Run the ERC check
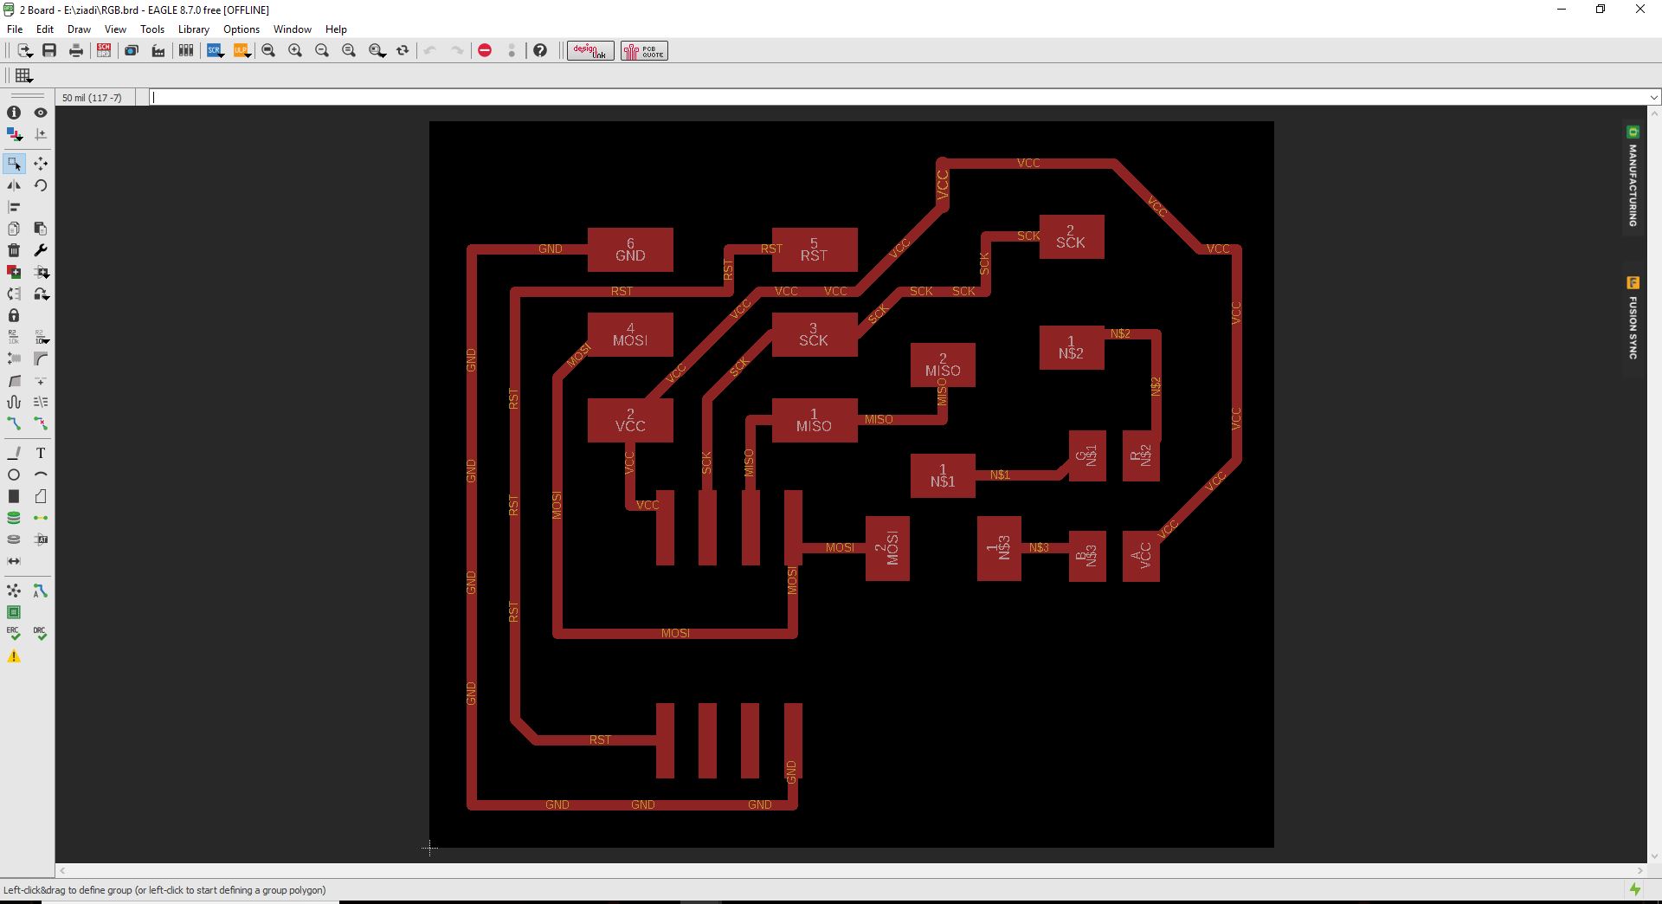Image resolution: width=1662 pixels, height=904 pixels. [14, 634]
